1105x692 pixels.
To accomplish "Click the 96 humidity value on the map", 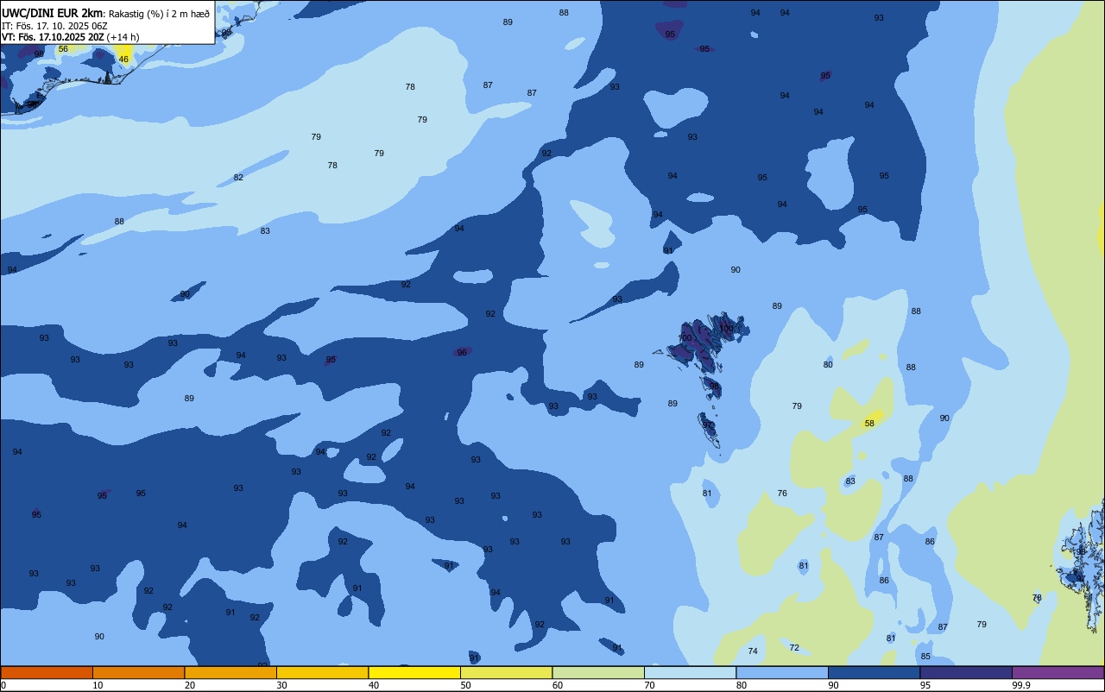I will point(462,352).
